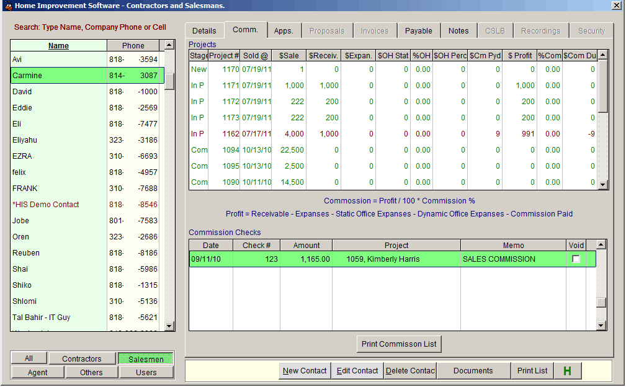Click the app icon in title bar

coord(8,6)
